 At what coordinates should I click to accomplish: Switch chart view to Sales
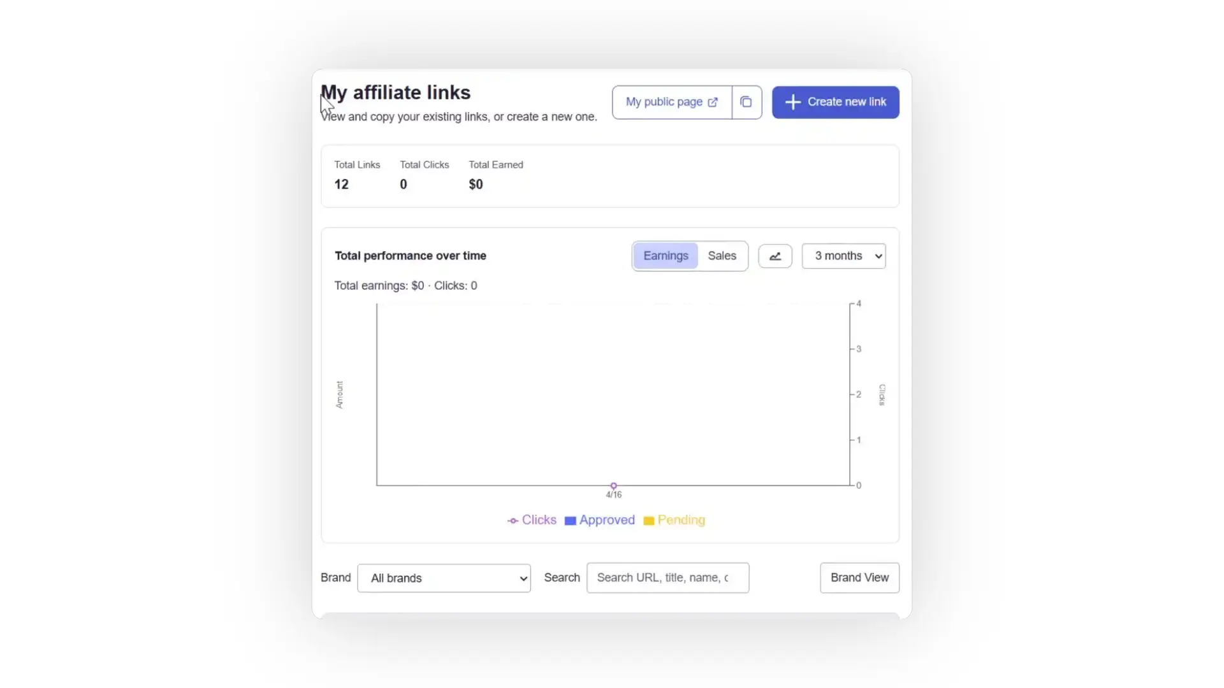tap(722, 255)
